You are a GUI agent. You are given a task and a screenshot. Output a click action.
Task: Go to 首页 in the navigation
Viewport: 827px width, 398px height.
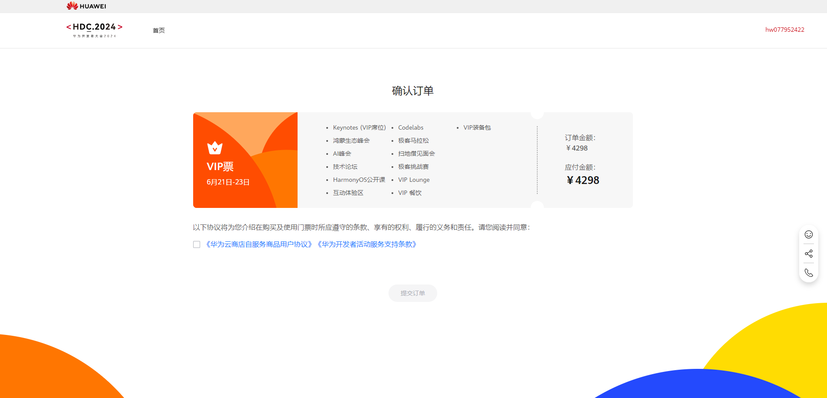(x=159, y=30)
